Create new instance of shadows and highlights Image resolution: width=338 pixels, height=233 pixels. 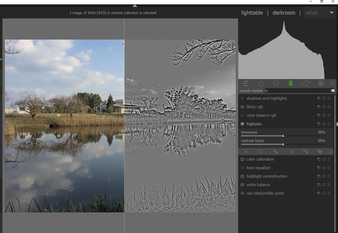click(319, 98)
